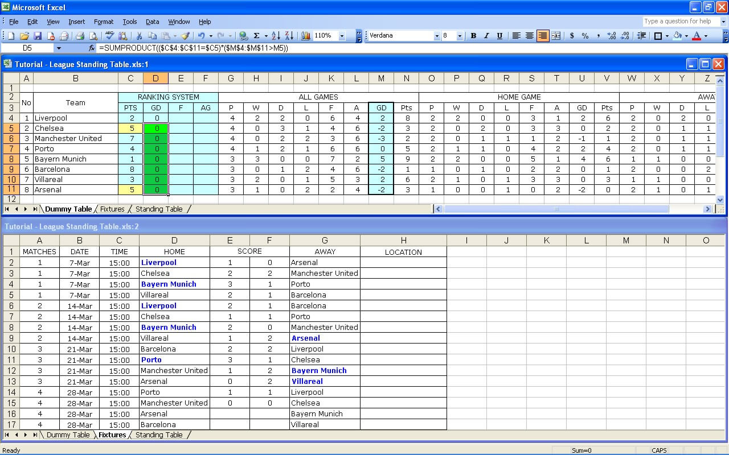Open the Data menu

point(152,22)
